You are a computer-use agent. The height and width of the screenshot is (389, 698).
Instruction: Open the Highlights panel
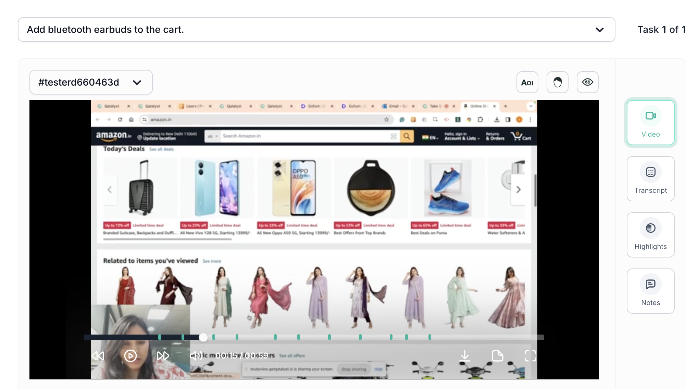(650, 235)
